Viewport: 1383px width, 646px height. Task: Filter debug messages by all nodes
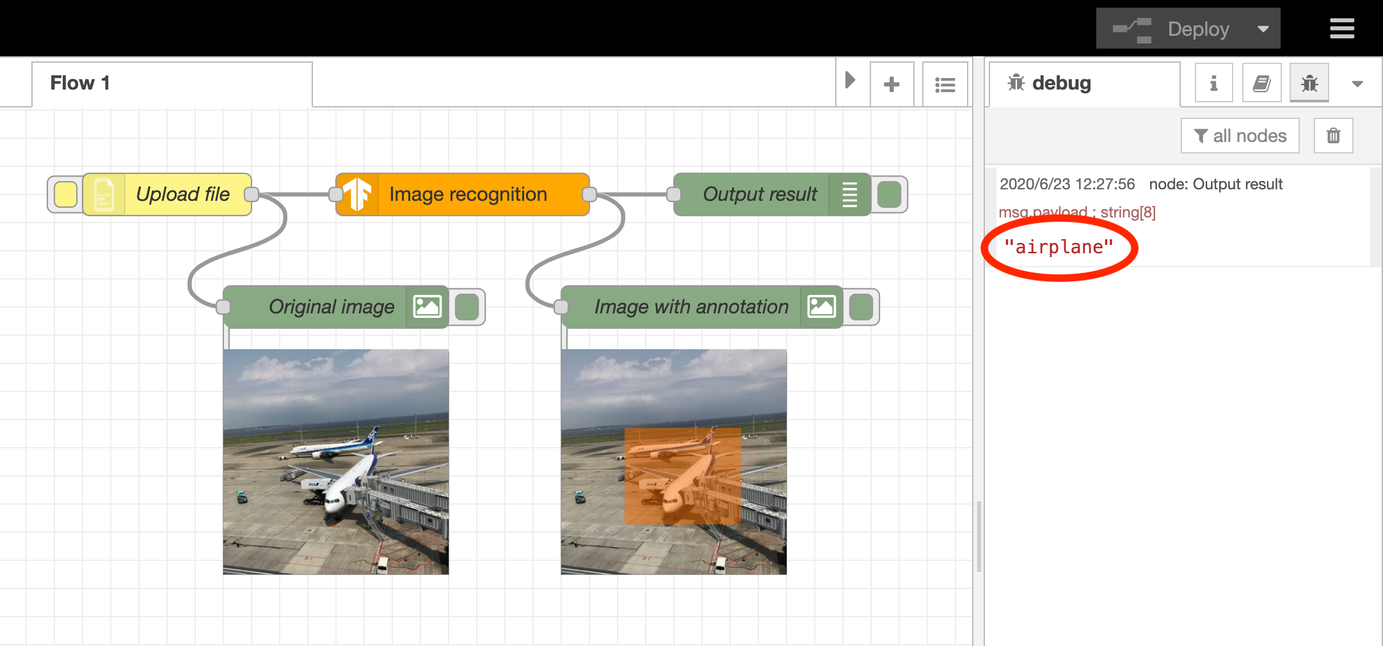(x=1240, y=136)
